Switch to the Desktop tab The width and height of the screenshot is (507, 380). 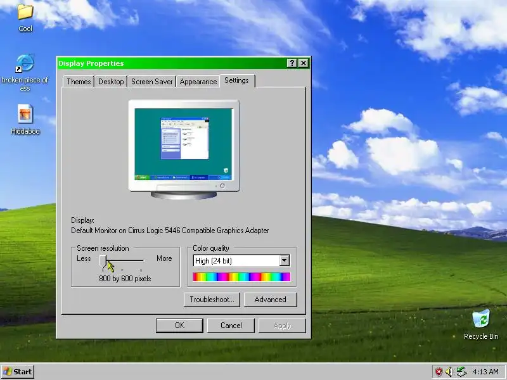[111, 82]
